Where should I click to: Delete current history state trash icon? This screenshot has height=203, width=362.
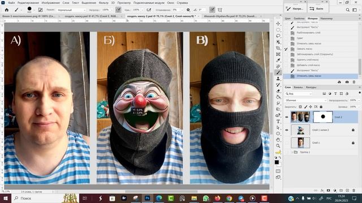[x=354, y=82]
